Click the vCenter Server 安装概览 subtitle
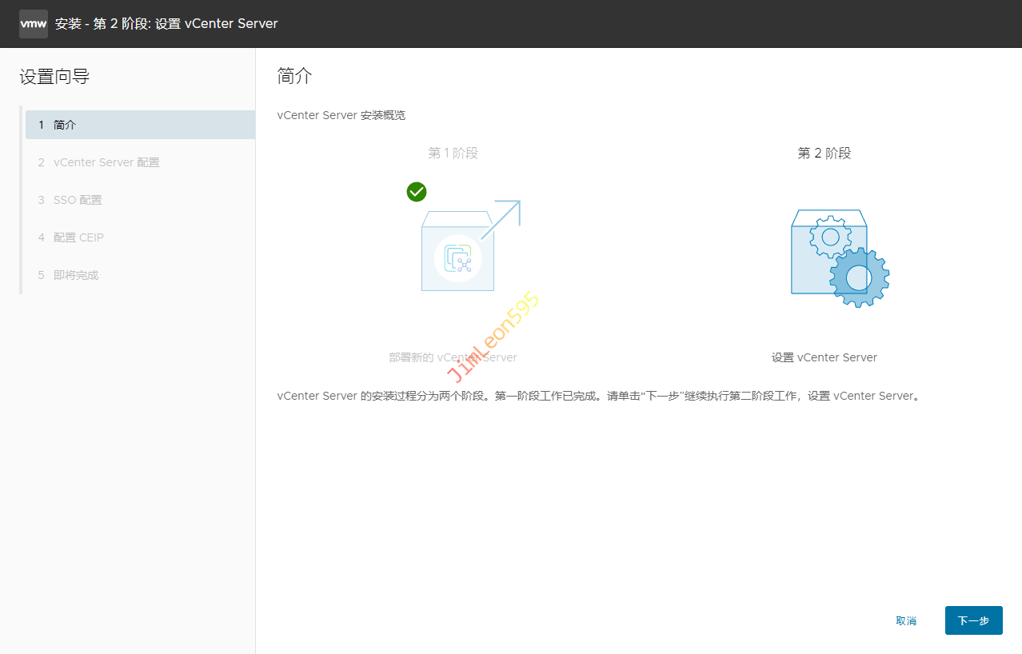The width and height of the screenshot is (1022, 654). coord(341,115)
